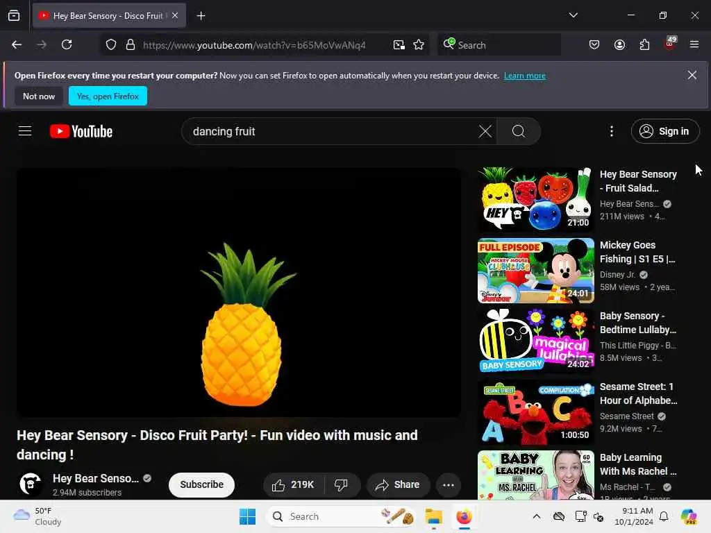The width and height of the screenshot is (711, 533).
Task: Open Sesame Street 1 Hour title
Action: [x=639, y=394]
